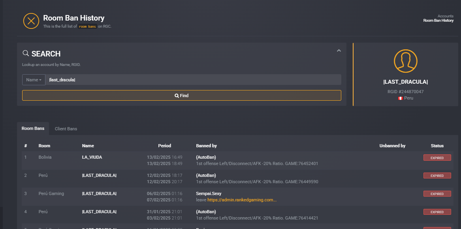This screenshot has width=461, height=229.
Task: Click the 31/01/2025 21:01 period start
Action: [165, 212]
